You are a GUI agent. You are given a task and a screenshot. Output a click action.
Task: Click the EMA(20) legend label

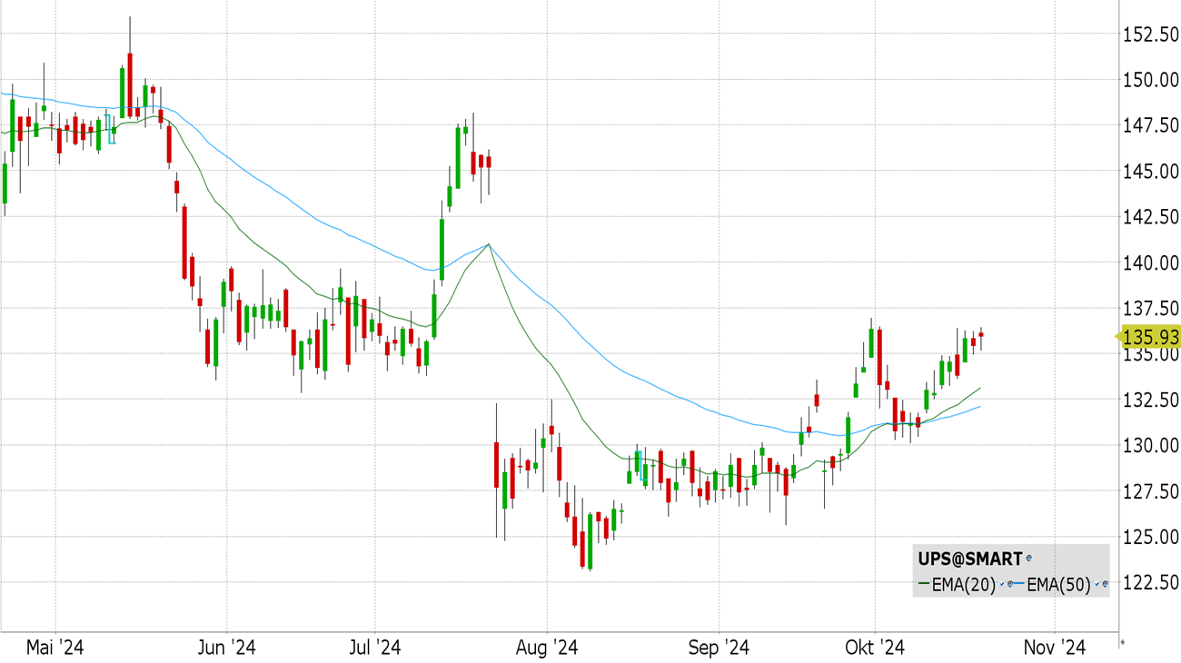click(x=964, y=586)
